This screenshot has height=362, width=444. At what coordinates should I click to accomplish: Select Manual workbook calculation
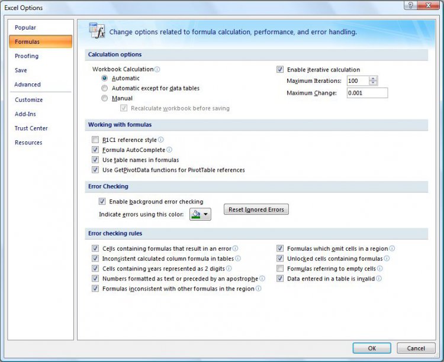click(x=104, y=98)
